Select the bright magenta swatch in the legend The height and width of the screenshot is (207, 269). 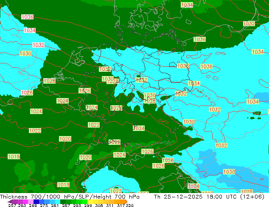point(25,202)
